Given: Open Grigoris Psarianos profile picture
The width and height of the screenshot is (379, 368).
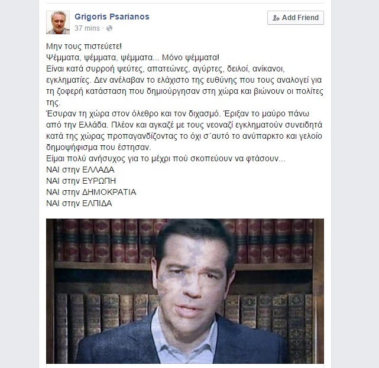Looking at the screenshot, I should tap(58, 22).
